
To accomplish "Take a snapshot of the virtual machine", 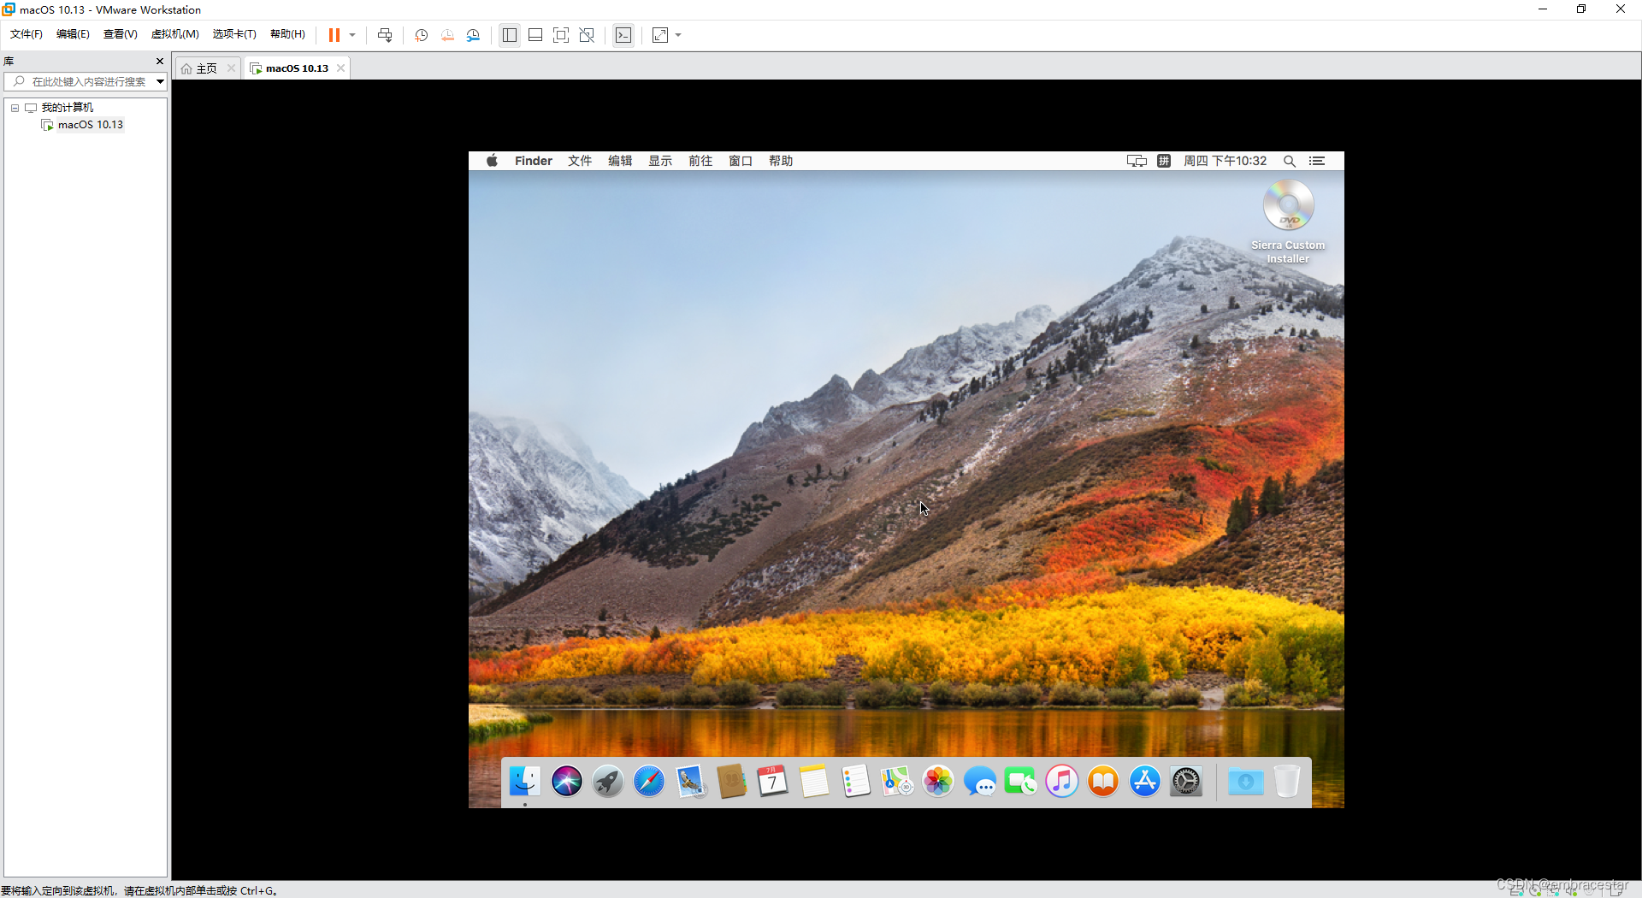I will 422,35.
